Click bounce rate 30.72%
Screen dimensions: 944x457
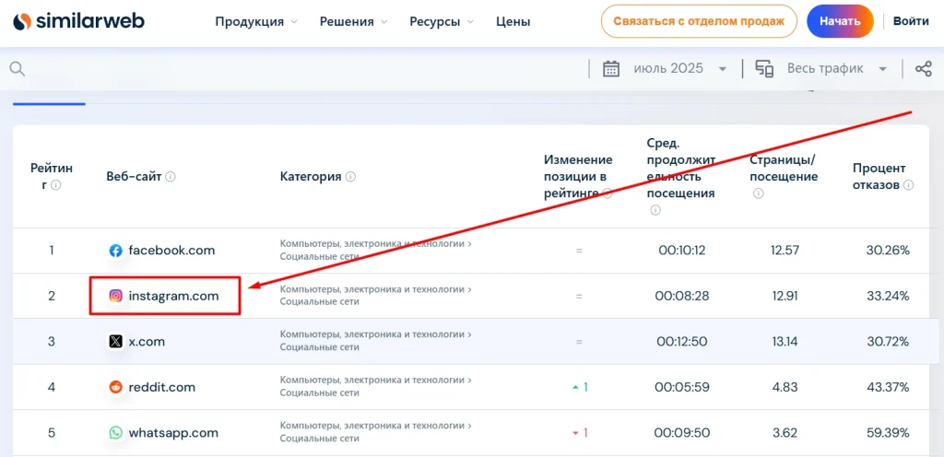coord(888,342)
